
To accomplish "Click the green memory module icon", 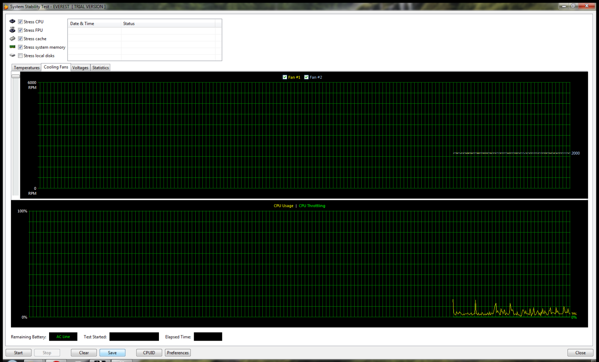I will tap(12, 47).
